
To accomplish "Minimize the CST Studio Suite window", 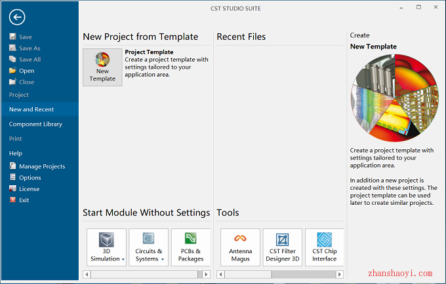I will pos(401,8).
